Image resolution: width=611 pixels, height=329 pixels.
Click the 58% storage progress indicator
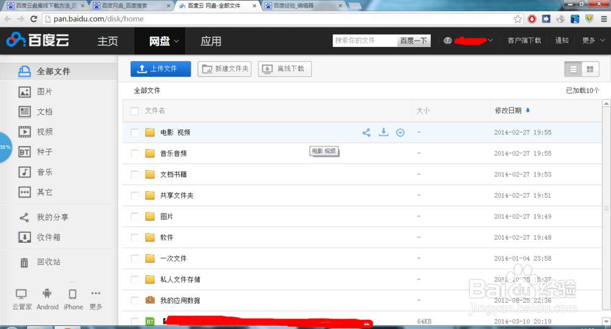click(5, 147)
